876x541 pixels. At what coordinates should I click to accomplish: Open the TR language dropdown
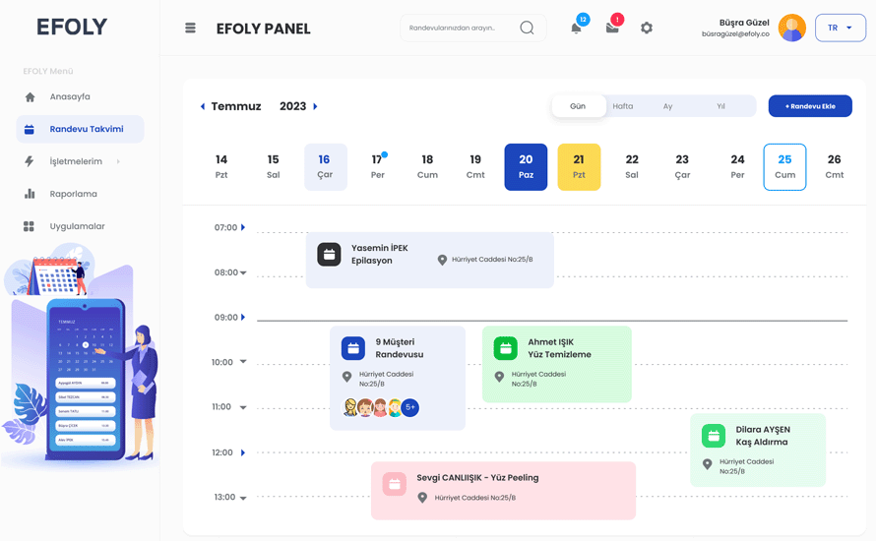pyautogui.click(x=840, y=29)
